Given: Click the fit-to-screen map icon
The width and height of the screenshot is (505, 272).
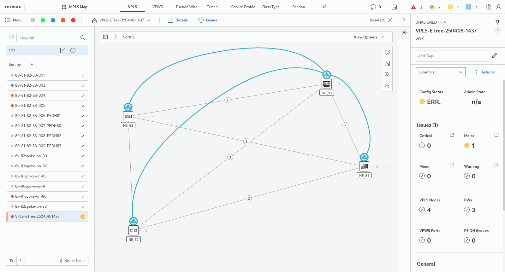Looking at the screenshot, I should tap(387, 63).
